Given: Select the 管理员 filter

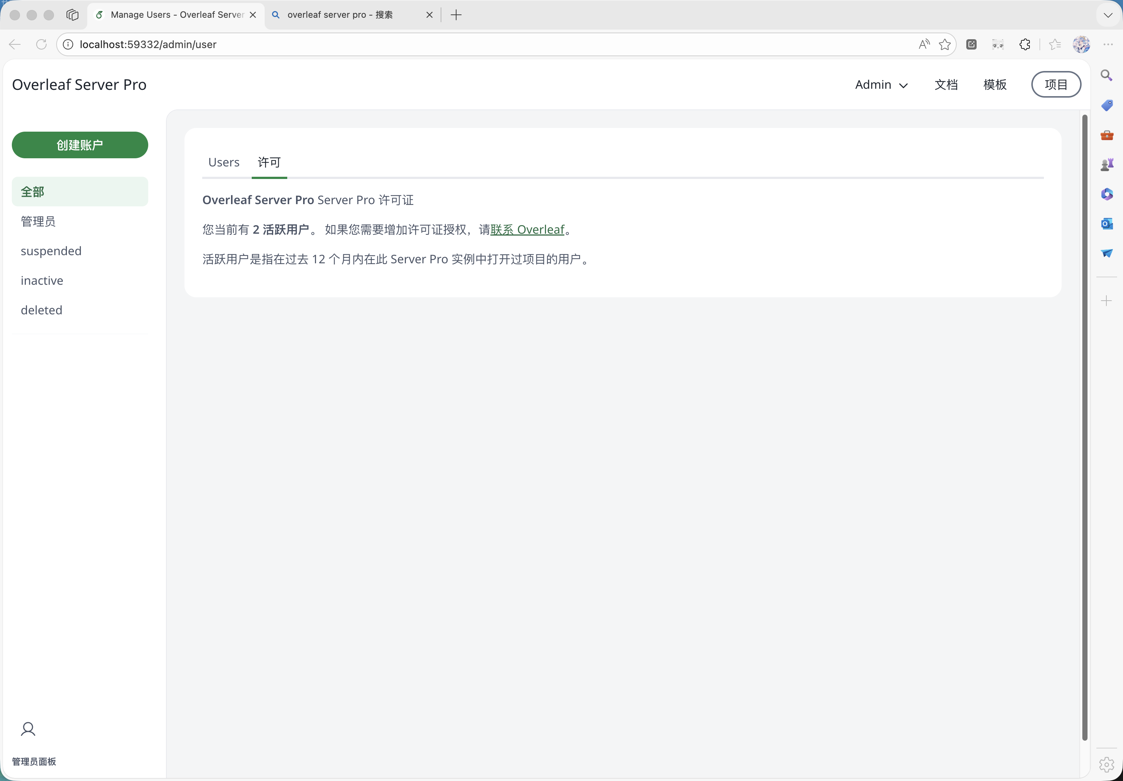Looking at the screenshot, I should click(x=80, y=221).
